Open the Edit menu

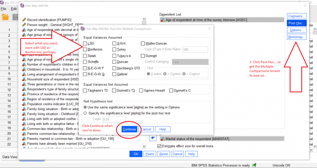[14, 9]
